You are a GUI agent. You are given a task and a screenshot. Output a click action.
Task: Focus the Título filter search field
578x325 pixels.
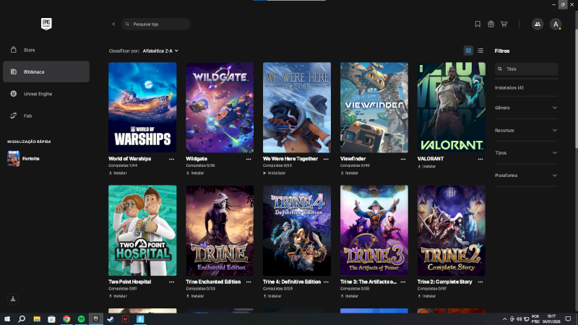coord(527,69)
